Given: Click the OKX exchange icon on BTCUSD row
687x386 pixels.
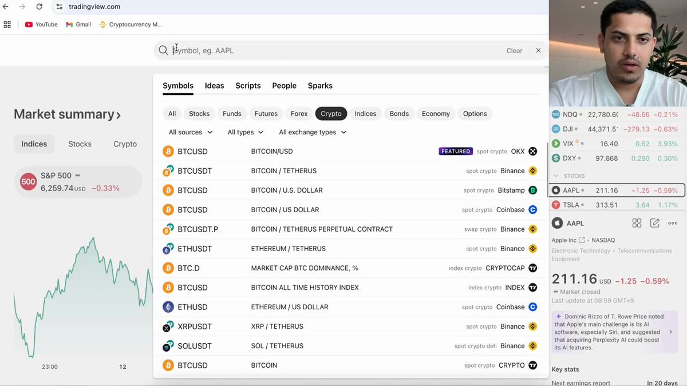Looking at the screenshot, I should (x=532, y=152).
